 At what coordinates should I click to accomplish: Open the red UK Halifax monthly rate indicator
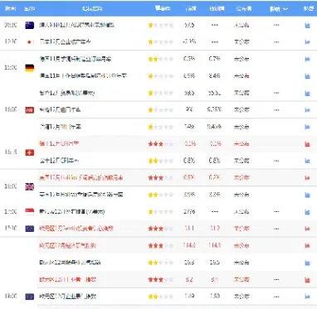tap(81, 178)
